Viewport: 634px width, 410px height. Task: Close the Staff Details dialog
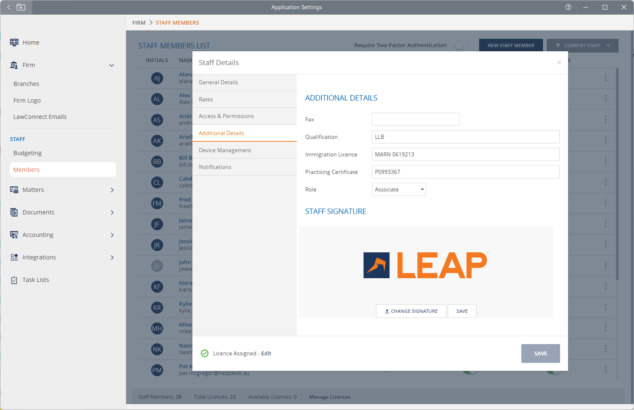point(559,63)
